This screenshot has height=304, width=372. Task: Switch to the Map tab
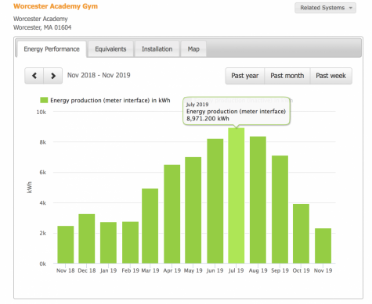pos(193,49)
